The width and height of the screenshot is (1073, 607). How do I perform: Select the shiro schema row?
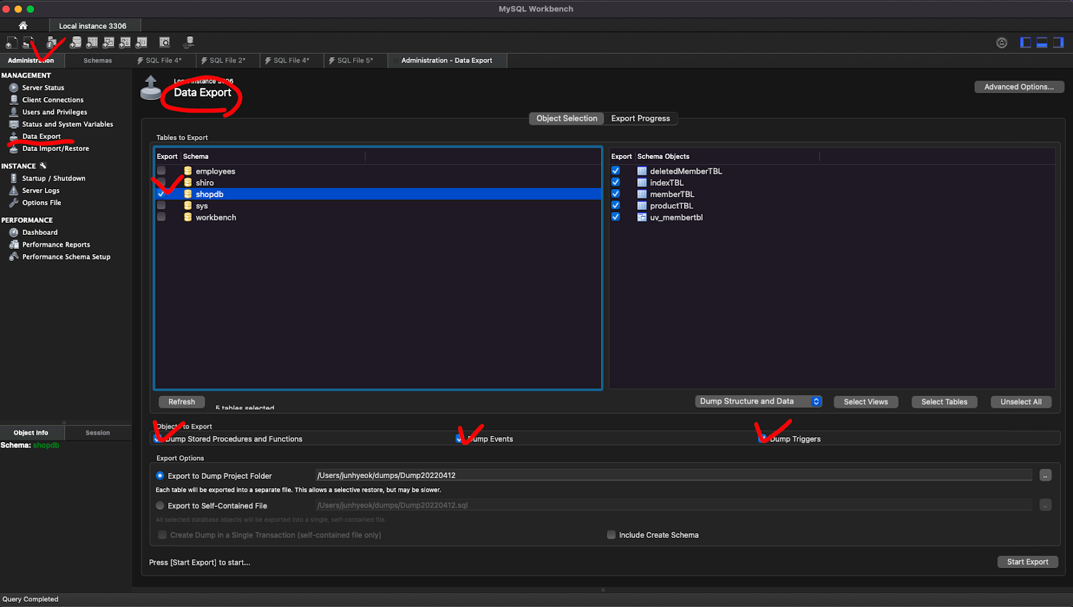tap(378, 182)
